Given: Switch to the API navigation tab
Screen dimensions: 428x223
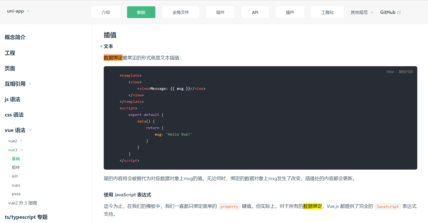Looking at the screenshot, I should [x=255, y=12].
